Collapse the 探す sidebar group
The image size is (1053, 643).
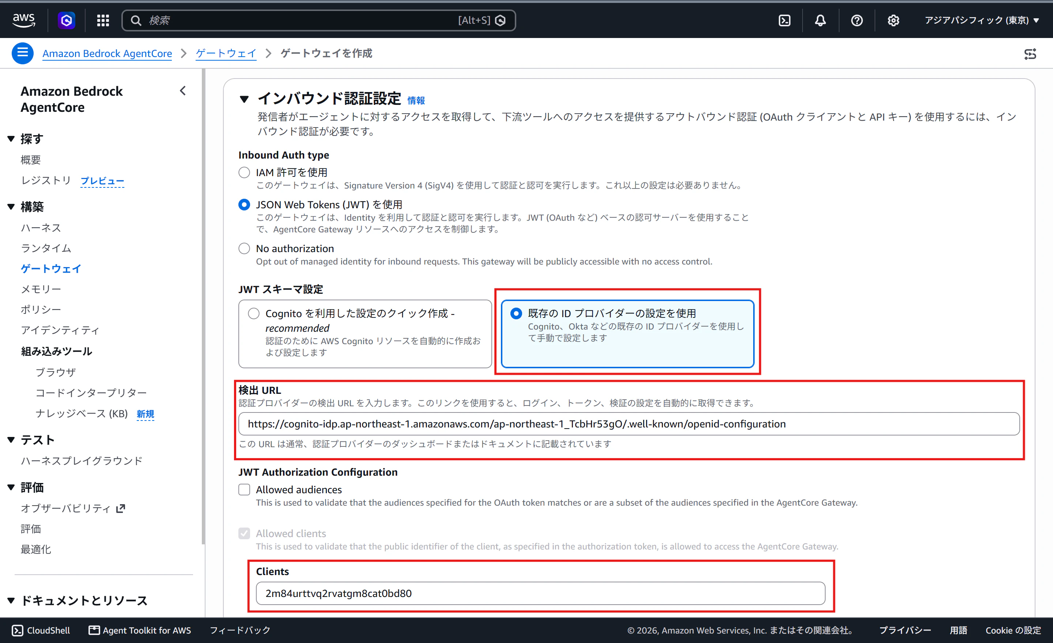coord(11,139)
